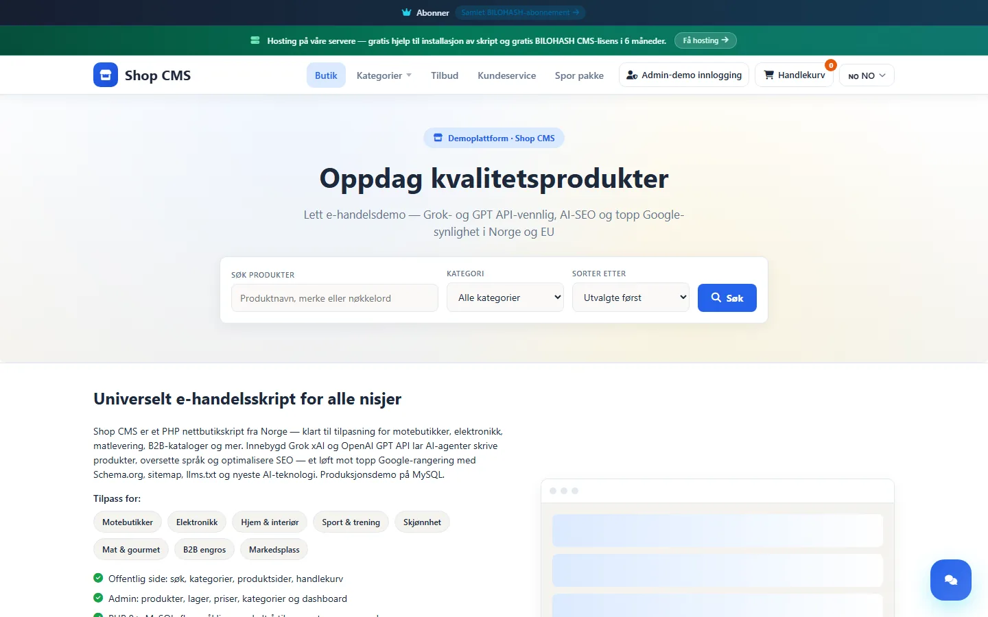Image resolution: width=988 pixels, height=617 pixels.
Task: Select the Motebutikker tag
Action: (128, 522)
